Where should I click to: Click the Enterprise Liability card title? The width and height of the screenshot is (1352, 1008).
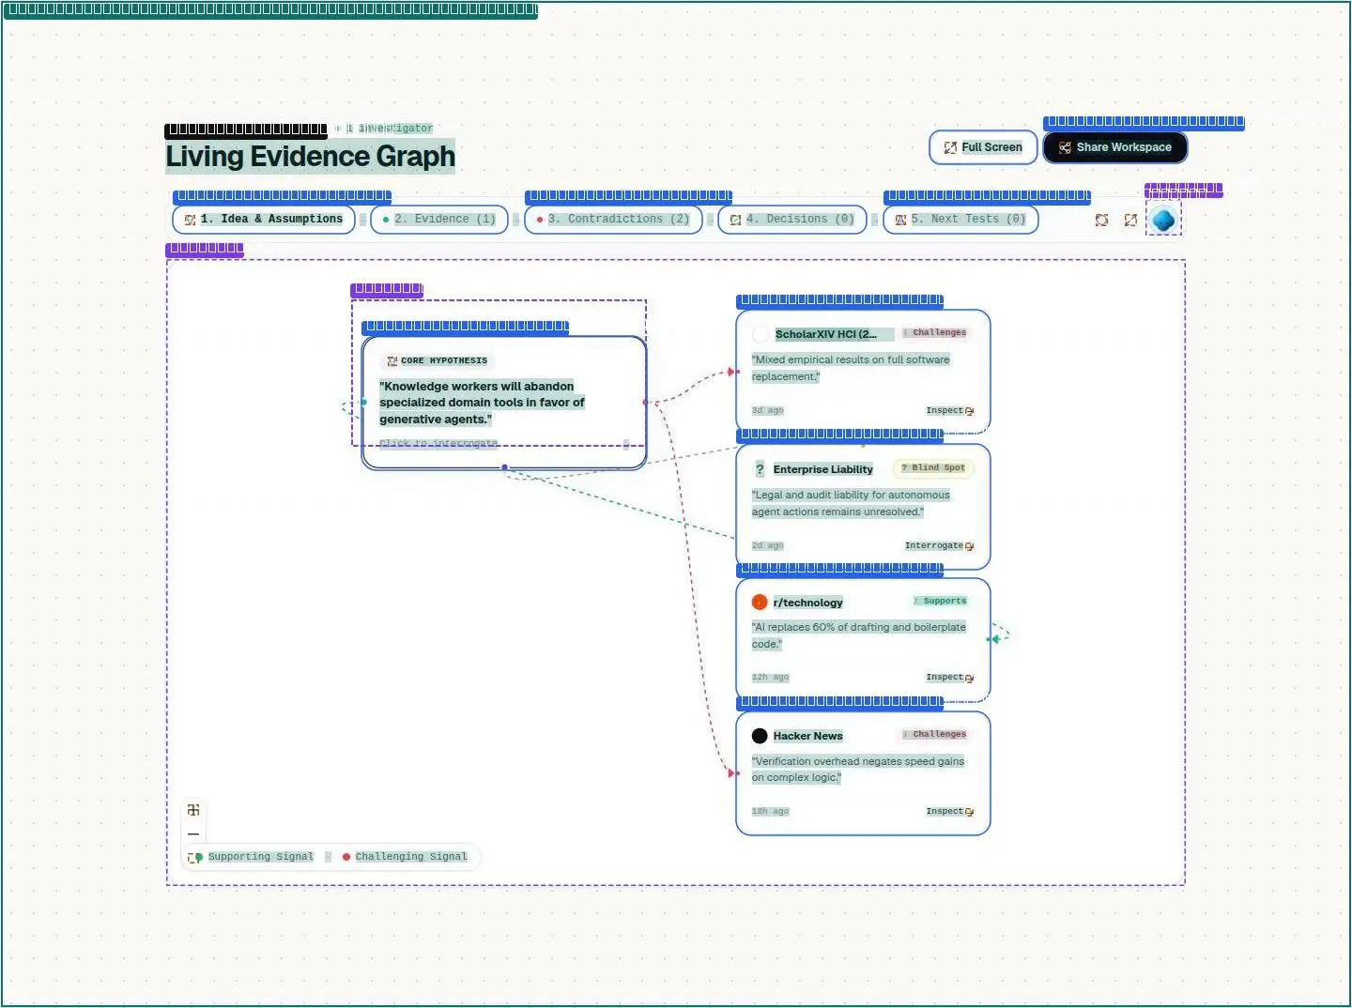pos(823,469)
